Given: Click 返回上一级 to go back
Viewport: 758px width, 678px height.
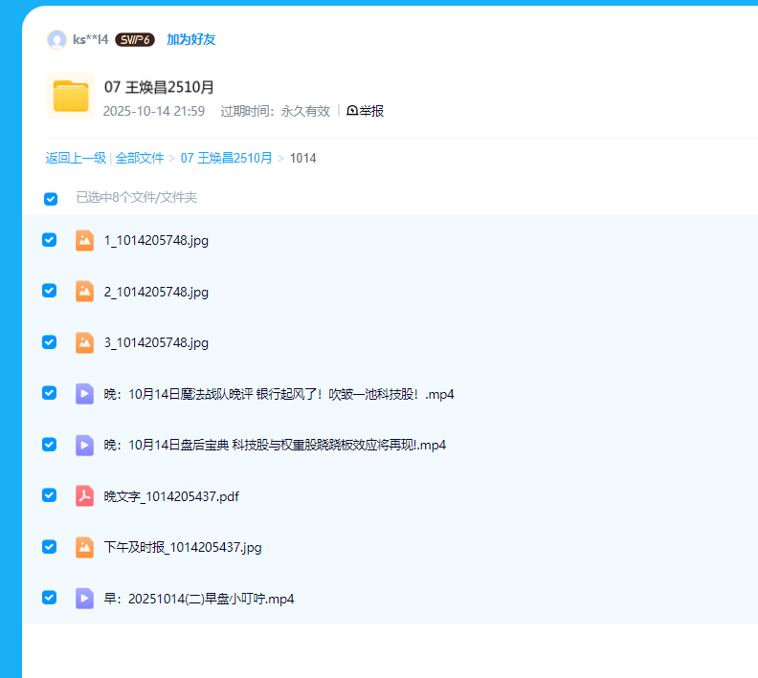Looking at the screenshot, I should (x=76, y=158).
